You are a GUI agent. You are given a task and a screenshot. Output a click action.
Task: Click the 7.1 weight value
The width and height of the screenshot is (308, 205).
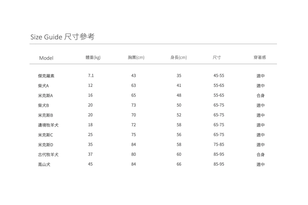91,76
